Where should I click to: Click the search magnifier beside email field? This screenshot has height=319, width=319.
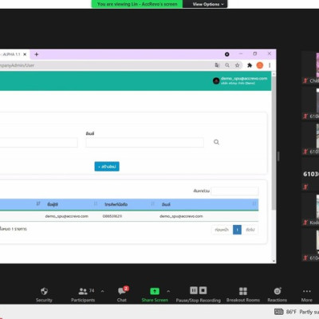(x=216, y=142)
